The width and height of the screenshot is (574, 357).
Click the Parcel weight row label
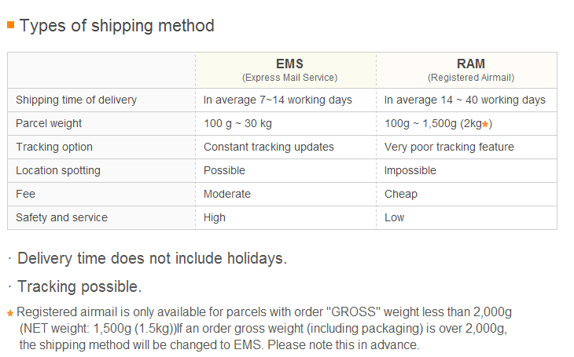[x=49, y=123]
